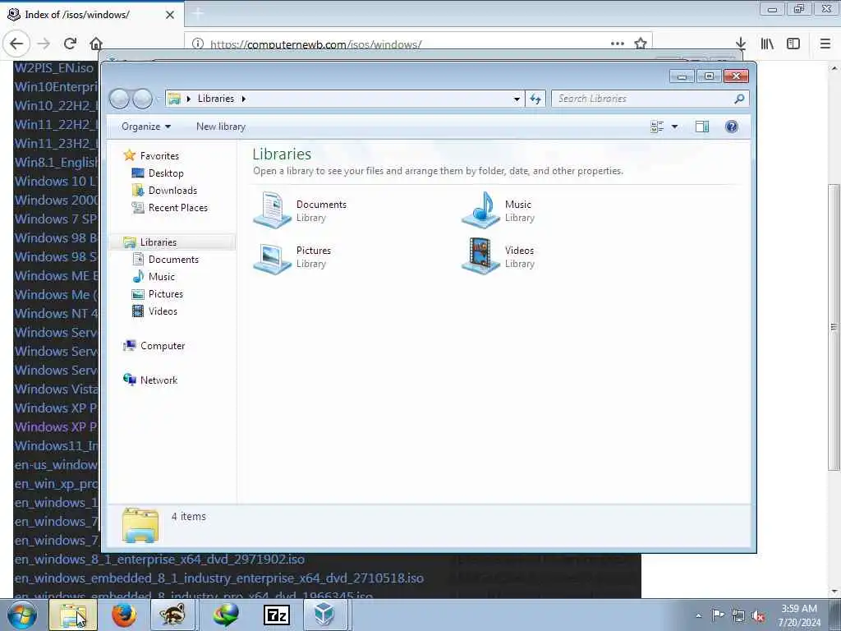Open en_windows_embedded_8_1_industry_enterprise link
Screen dimensions: 841x631
point(218,578)
